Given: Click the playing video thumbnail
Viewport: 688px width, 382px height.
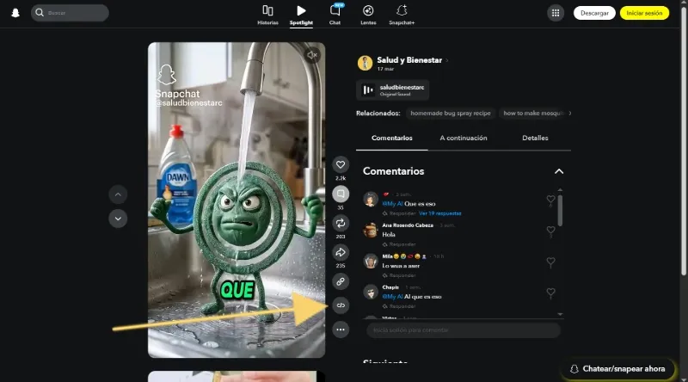Looking at the screenshot, I should point(236,200).
